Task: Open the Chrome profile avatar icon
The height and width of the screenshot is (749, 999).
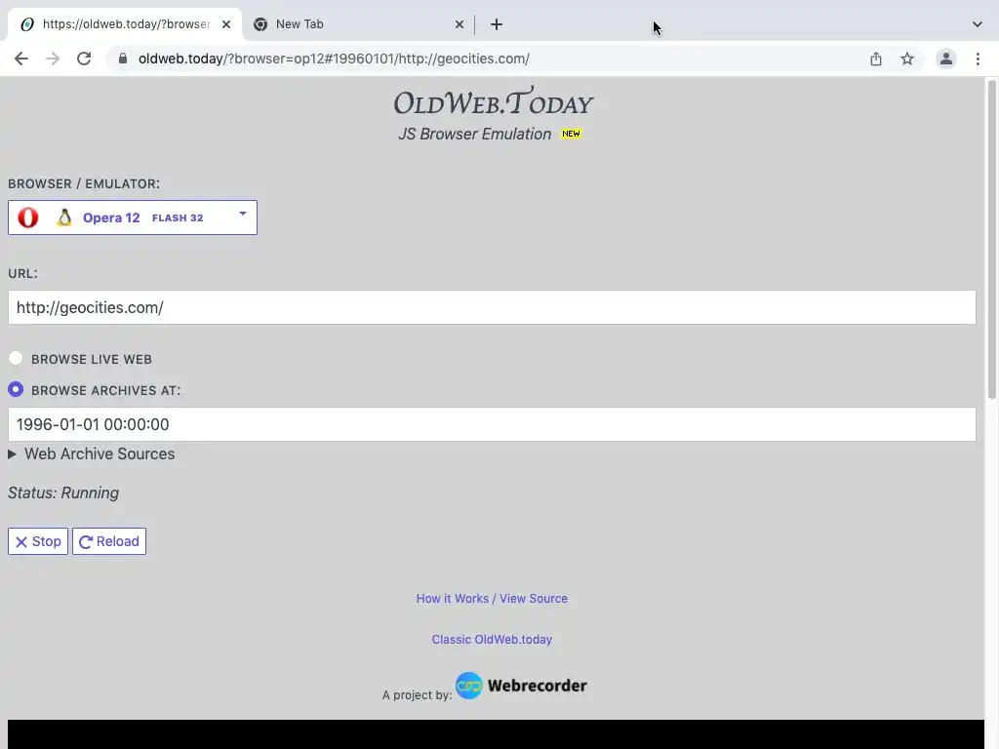Action: 946,59
